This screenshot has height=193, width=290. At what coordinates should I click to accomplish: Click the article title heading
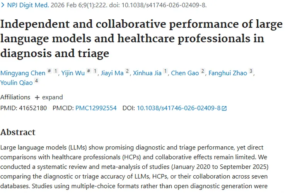pos(141,39)
